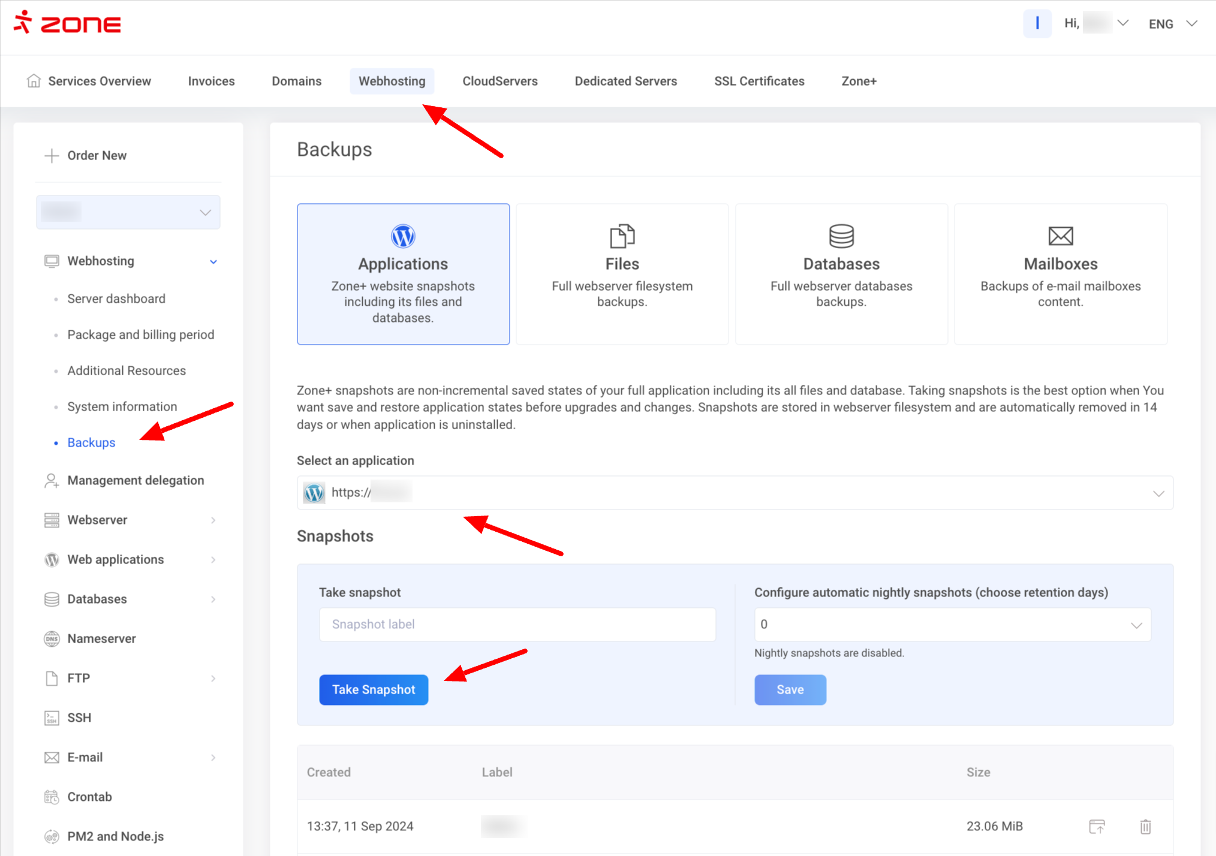Open the user account dropdown
The image size is (1216, 856).
pyautogui.click(x=1096, y=23)
